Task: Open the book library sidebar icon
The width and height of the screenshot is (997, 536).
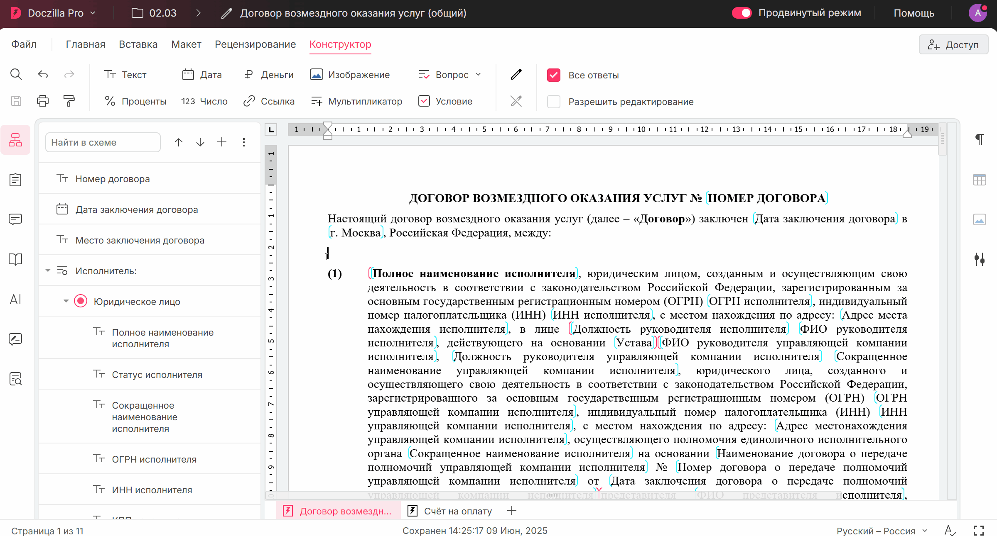Action: click(15, 259)
